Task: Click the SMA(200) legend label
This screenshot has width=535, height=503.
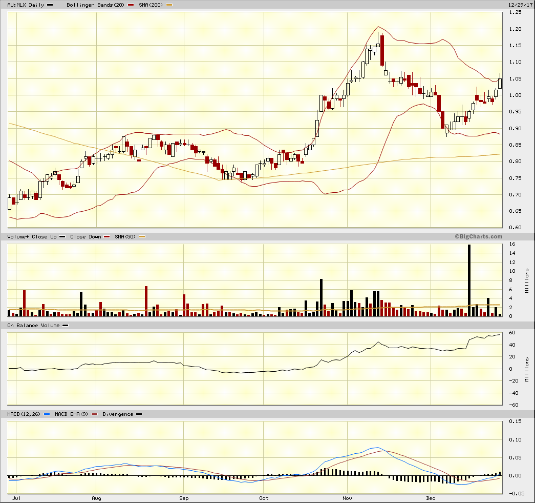Action: pyautogui.click(x=151, y=5)
